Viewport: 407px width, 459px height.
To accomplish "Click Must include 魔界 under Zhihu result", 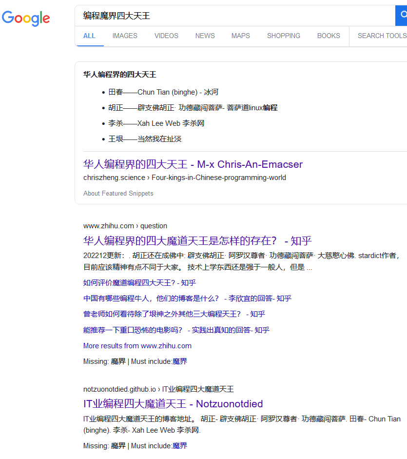I will (x=180, y=361).
